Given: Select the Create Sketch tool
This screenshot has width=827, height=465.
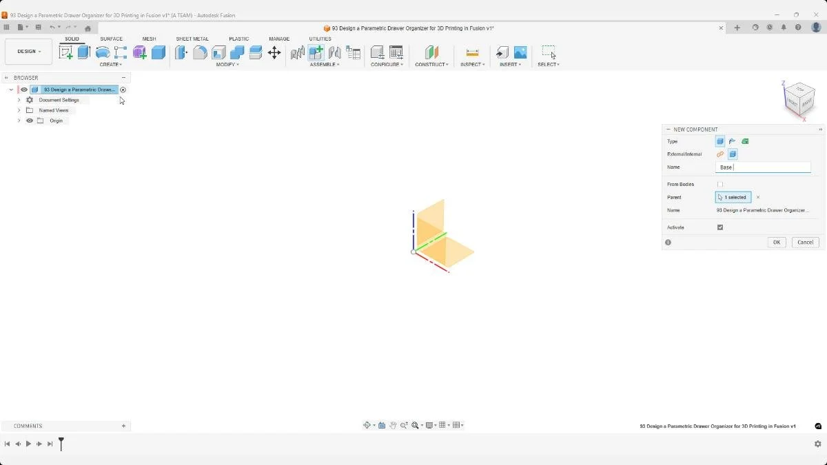Looking at the screenshot, I should tap(67, 52).
